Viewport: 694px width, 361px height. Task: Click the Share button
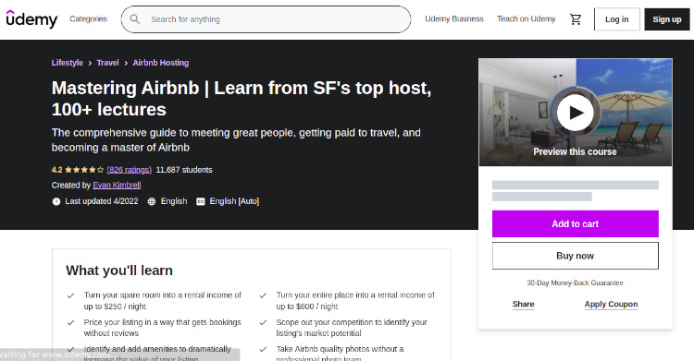pos(523,304)
